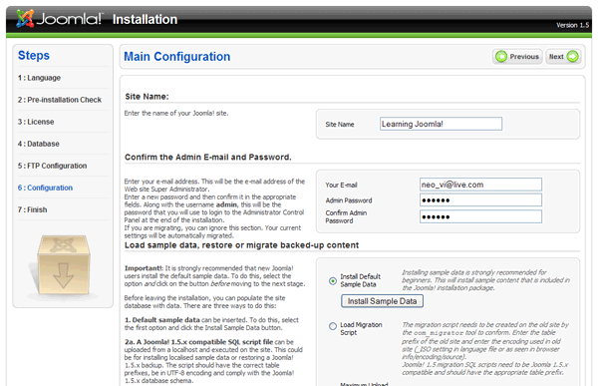598x386 pixels.
Task: Focus the Confirm Admin Password field
Action: [480, 216]
